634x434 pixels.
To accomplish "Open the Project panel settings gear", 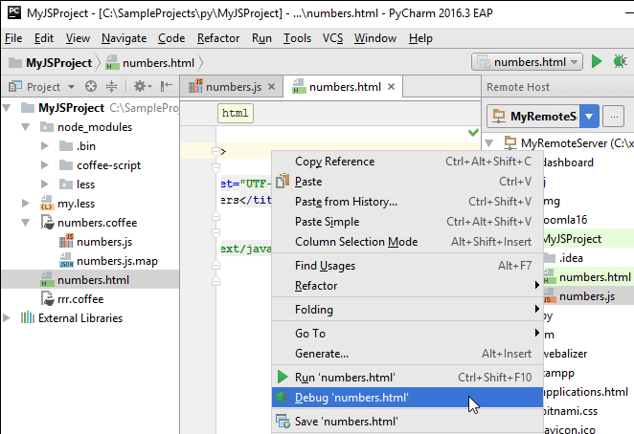I will tap(142, 86).
